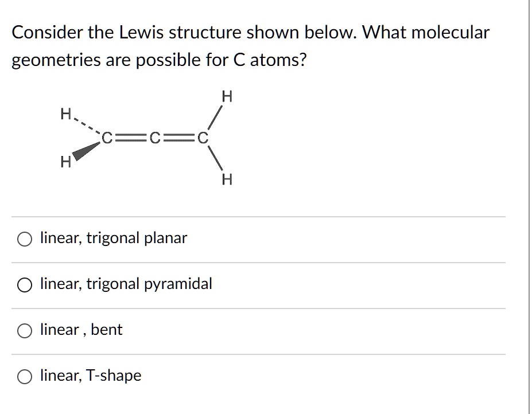532x414 pixels.
Task: Click the rightmost carbon atom label
Action: pos(202,138)
